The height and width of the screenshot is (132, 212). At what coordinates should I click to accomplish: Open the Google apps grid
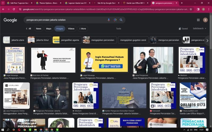coord(198,20)
